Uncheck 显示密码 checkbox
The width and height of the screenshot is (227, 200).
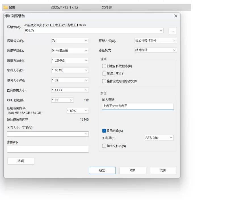coord(104,131)
